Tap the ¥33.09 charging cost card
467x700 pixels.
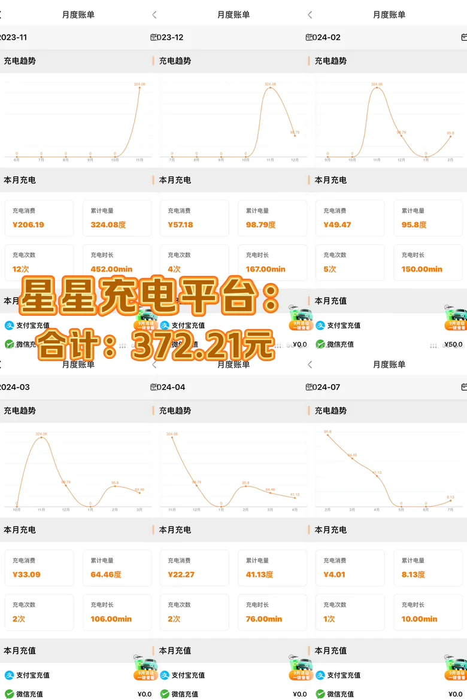click(x=39, y=568)
